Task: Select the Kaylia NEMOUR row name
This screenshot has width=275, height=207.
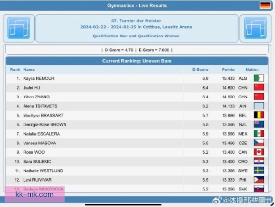Action: pos(39,78)
